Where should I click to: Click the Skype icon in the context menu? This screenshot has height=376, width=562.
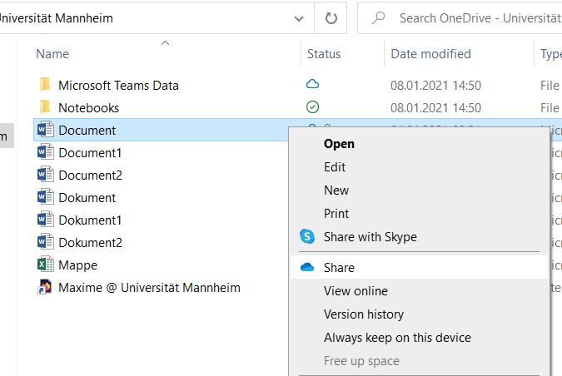tap(307, 236)
